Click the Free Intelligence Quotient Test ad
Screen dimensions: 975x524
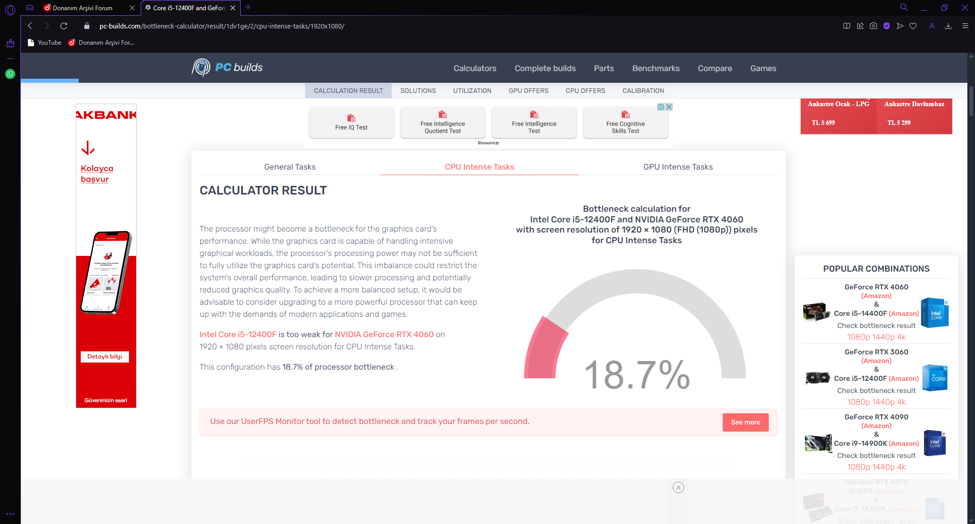point(443,122)
